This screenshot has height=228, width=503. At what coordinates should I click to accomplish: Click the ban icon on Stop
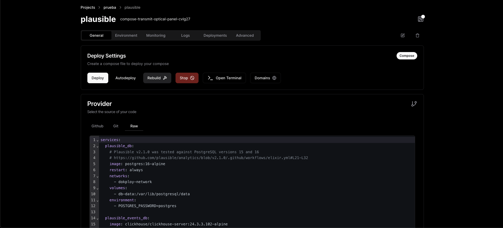pos(192,78)
